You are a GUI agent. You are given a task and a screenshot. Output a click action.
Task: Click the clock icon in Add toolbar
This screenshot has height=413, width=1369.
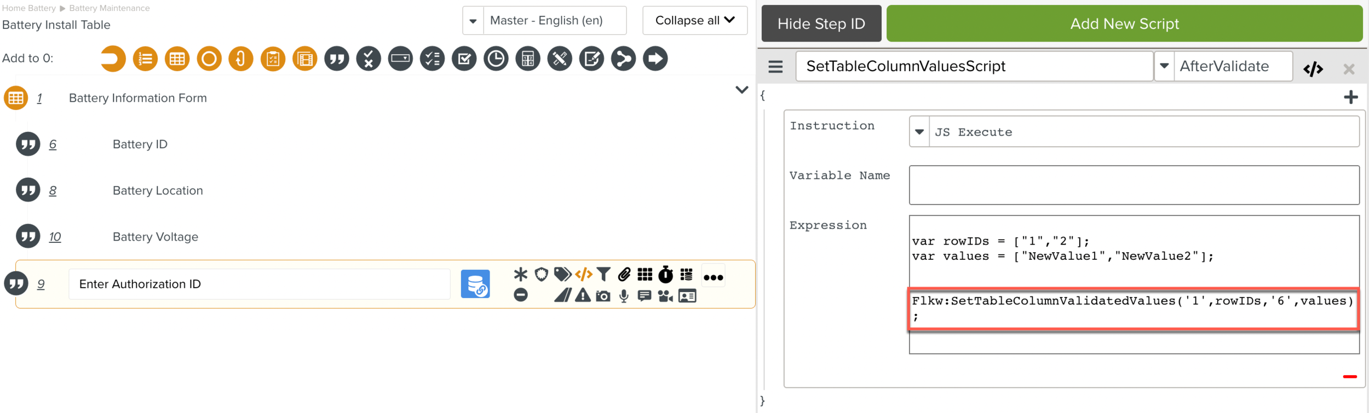[x=496, y=59]
